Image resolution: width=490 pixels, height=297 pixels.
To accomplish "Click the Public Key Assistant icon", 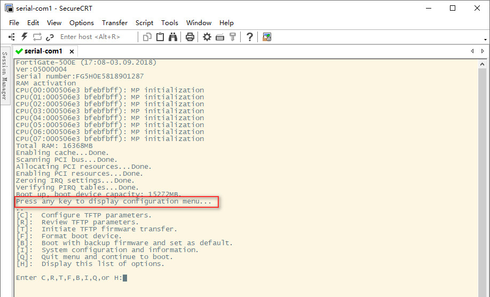I will tap(233, 37).
